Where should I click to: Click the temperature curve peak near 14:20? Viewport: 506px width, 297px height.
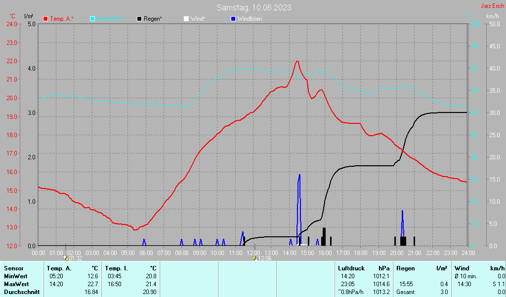(297, 61)
